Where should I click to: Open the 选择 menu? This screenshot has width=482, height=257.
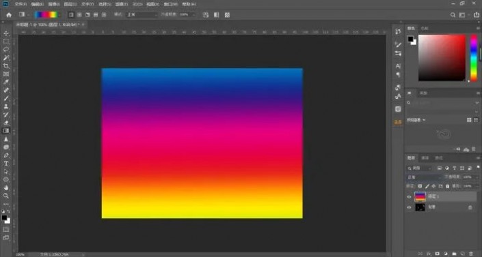[x=105, y=4]
